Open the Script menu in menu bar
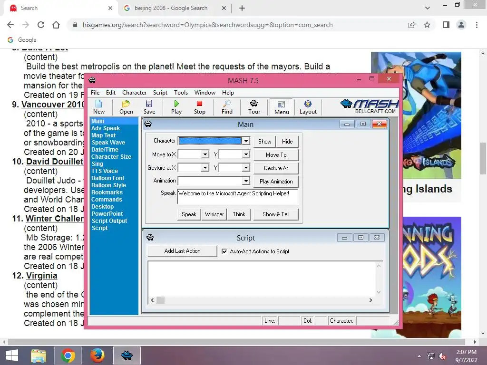The width and height of the screenshot is (487, 365). tap(160, 93)
